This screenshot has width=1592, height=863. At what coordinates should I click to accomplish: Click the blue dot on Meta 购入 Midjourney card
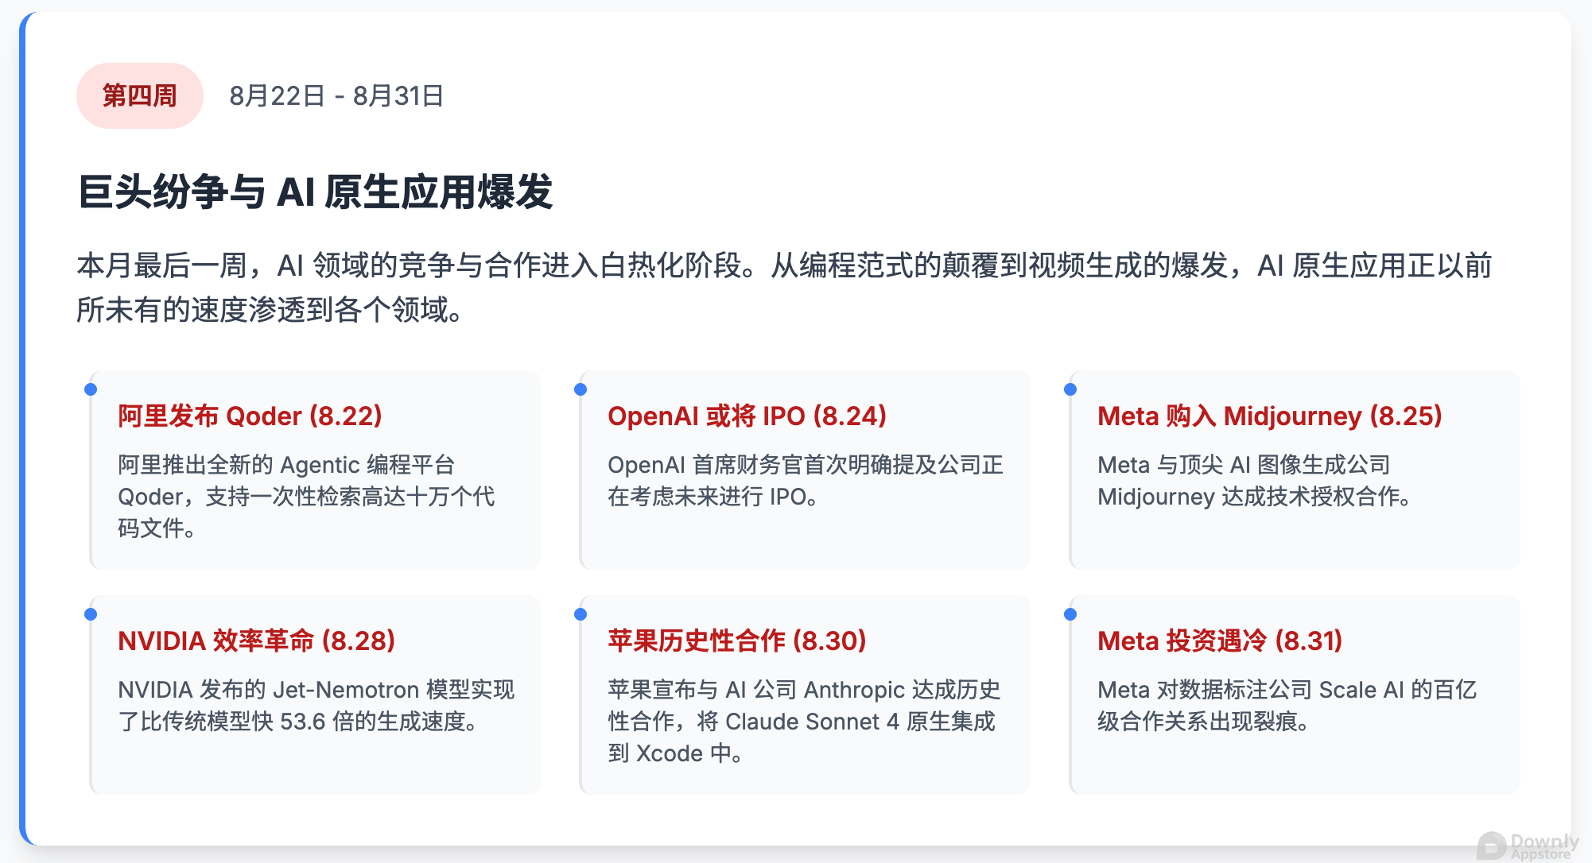coord(1070,389)
